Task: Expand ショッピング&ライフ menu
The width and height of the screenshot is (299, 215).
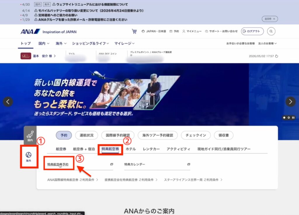Action: 91,44
